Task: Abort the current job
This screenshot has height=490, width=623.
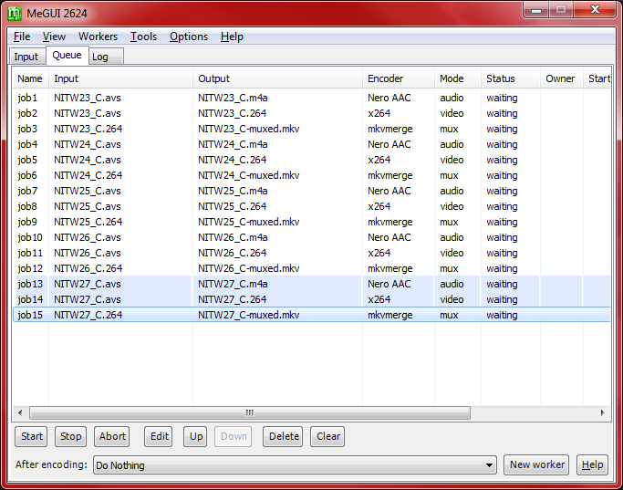Action: [112, 436]
